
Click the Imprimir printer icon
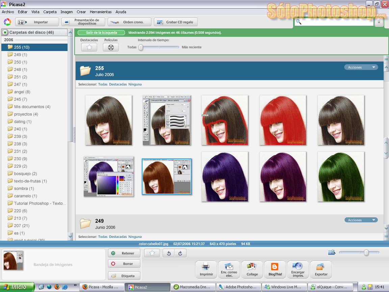pyautogui.click(x=206, y=270)
